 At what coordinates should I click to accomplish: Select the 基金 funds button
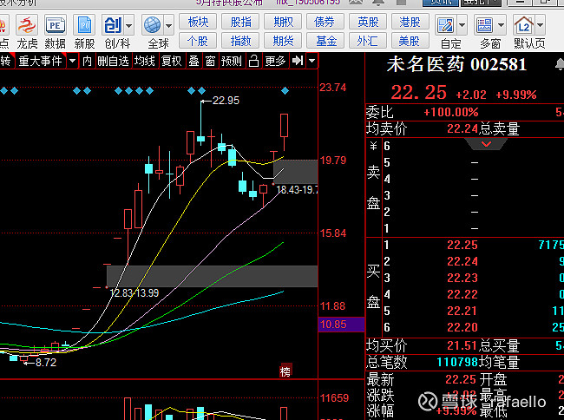[x=325, y=41]
